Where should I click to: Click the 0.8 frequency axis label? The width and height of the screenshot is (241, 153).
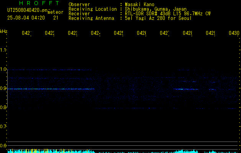(3, 107)
